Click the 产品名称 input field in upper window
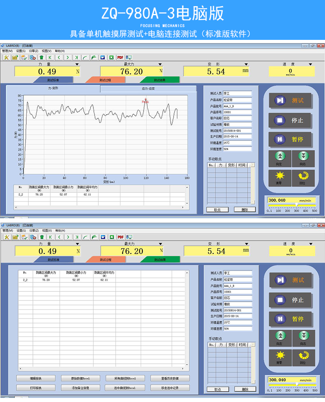 click(x=237, y=100)
